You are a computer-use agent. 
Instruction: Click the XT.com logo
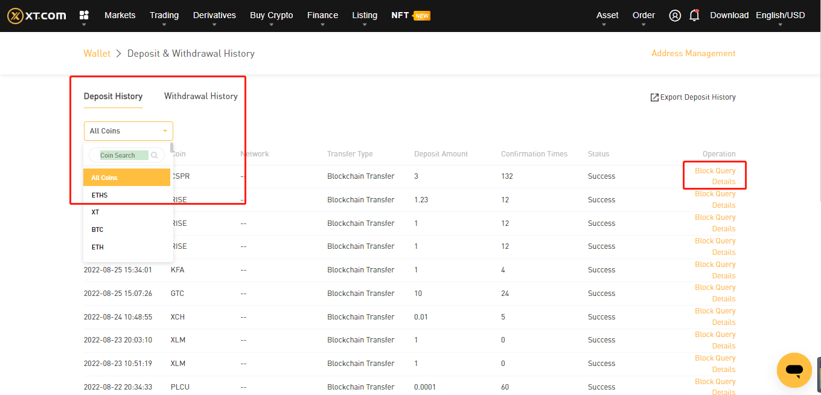37,16
